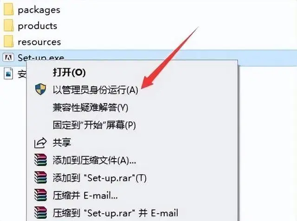
Task: Click the products folder icon
Action: (x=8, y=25)
